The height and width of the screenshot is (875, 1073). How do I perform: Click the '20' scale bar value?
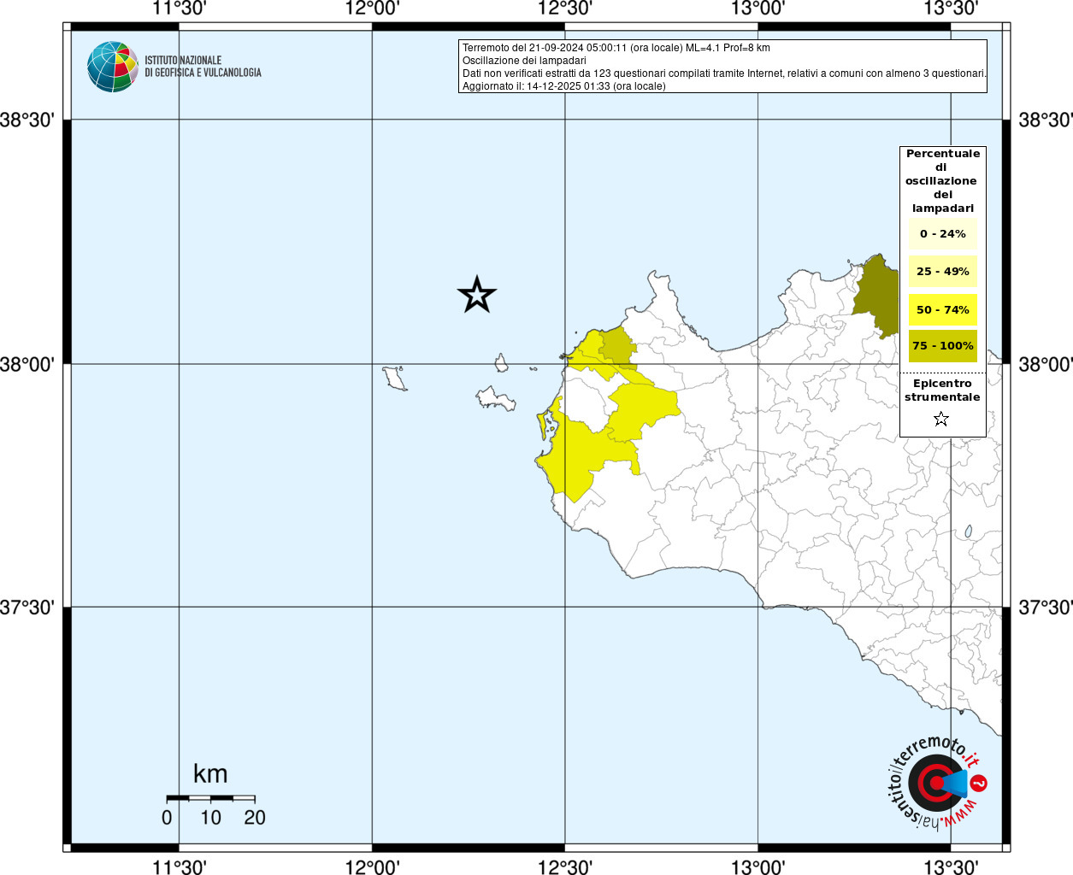point(255,818)
